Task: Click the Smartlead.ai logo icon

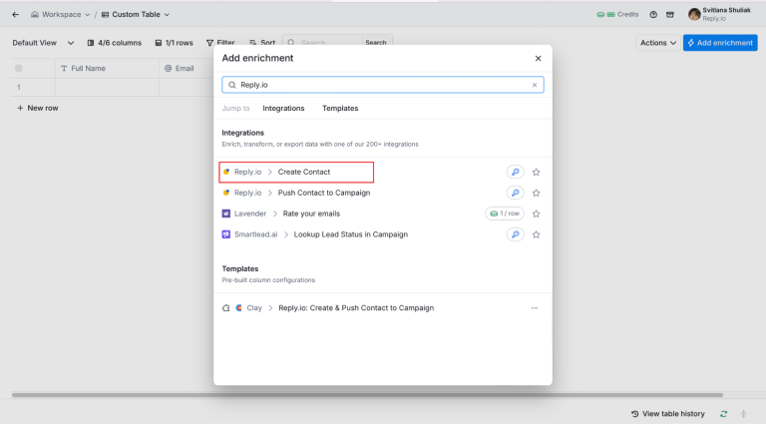Action: click(226, 234)
